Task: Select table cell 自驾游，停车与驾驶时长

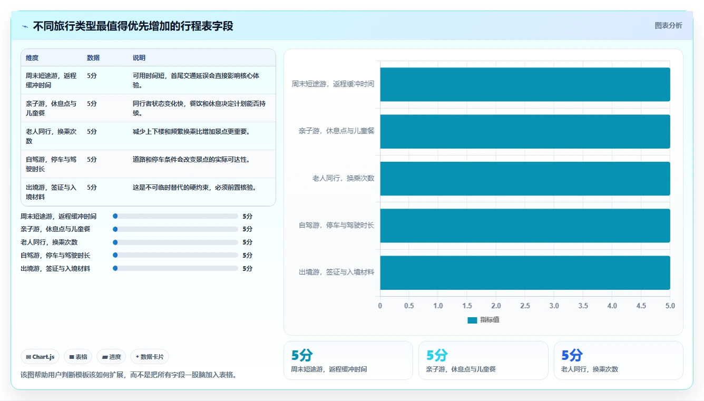Action: click(x=51, y=164)
